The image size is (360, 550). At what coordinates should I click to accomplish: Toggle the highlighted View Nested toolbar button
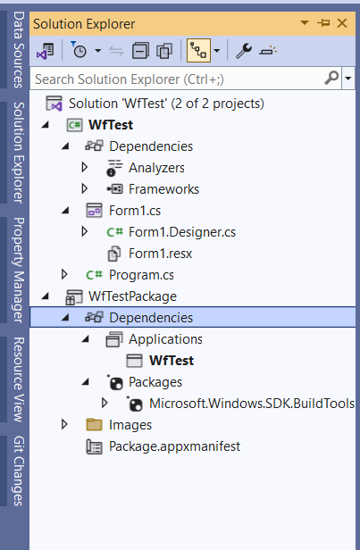point(198,51)
